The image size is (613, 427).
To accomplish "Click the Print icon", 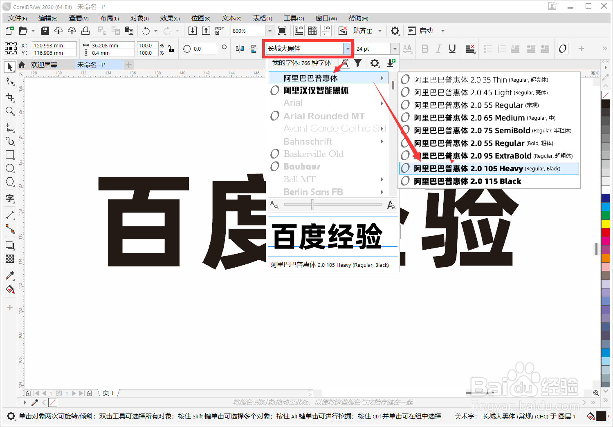I will pos(85,31).
